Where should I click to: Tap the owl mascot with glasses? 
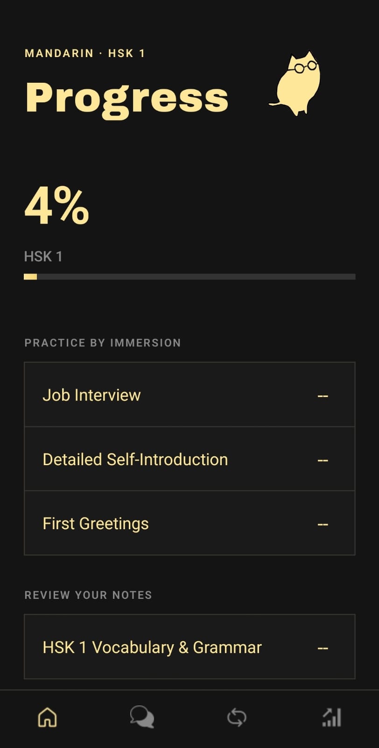[296, 83]
